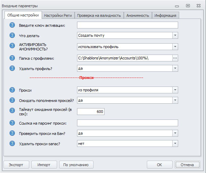Open help for Ожидать пополнения проксей
This screenshot has width=206, height=173.
pyautogui.click(x=12, y=100)
